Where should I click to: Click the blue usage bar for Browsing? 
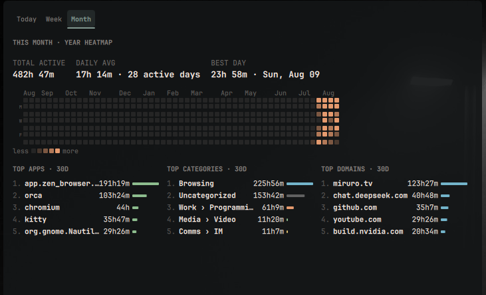pos(300,184)
